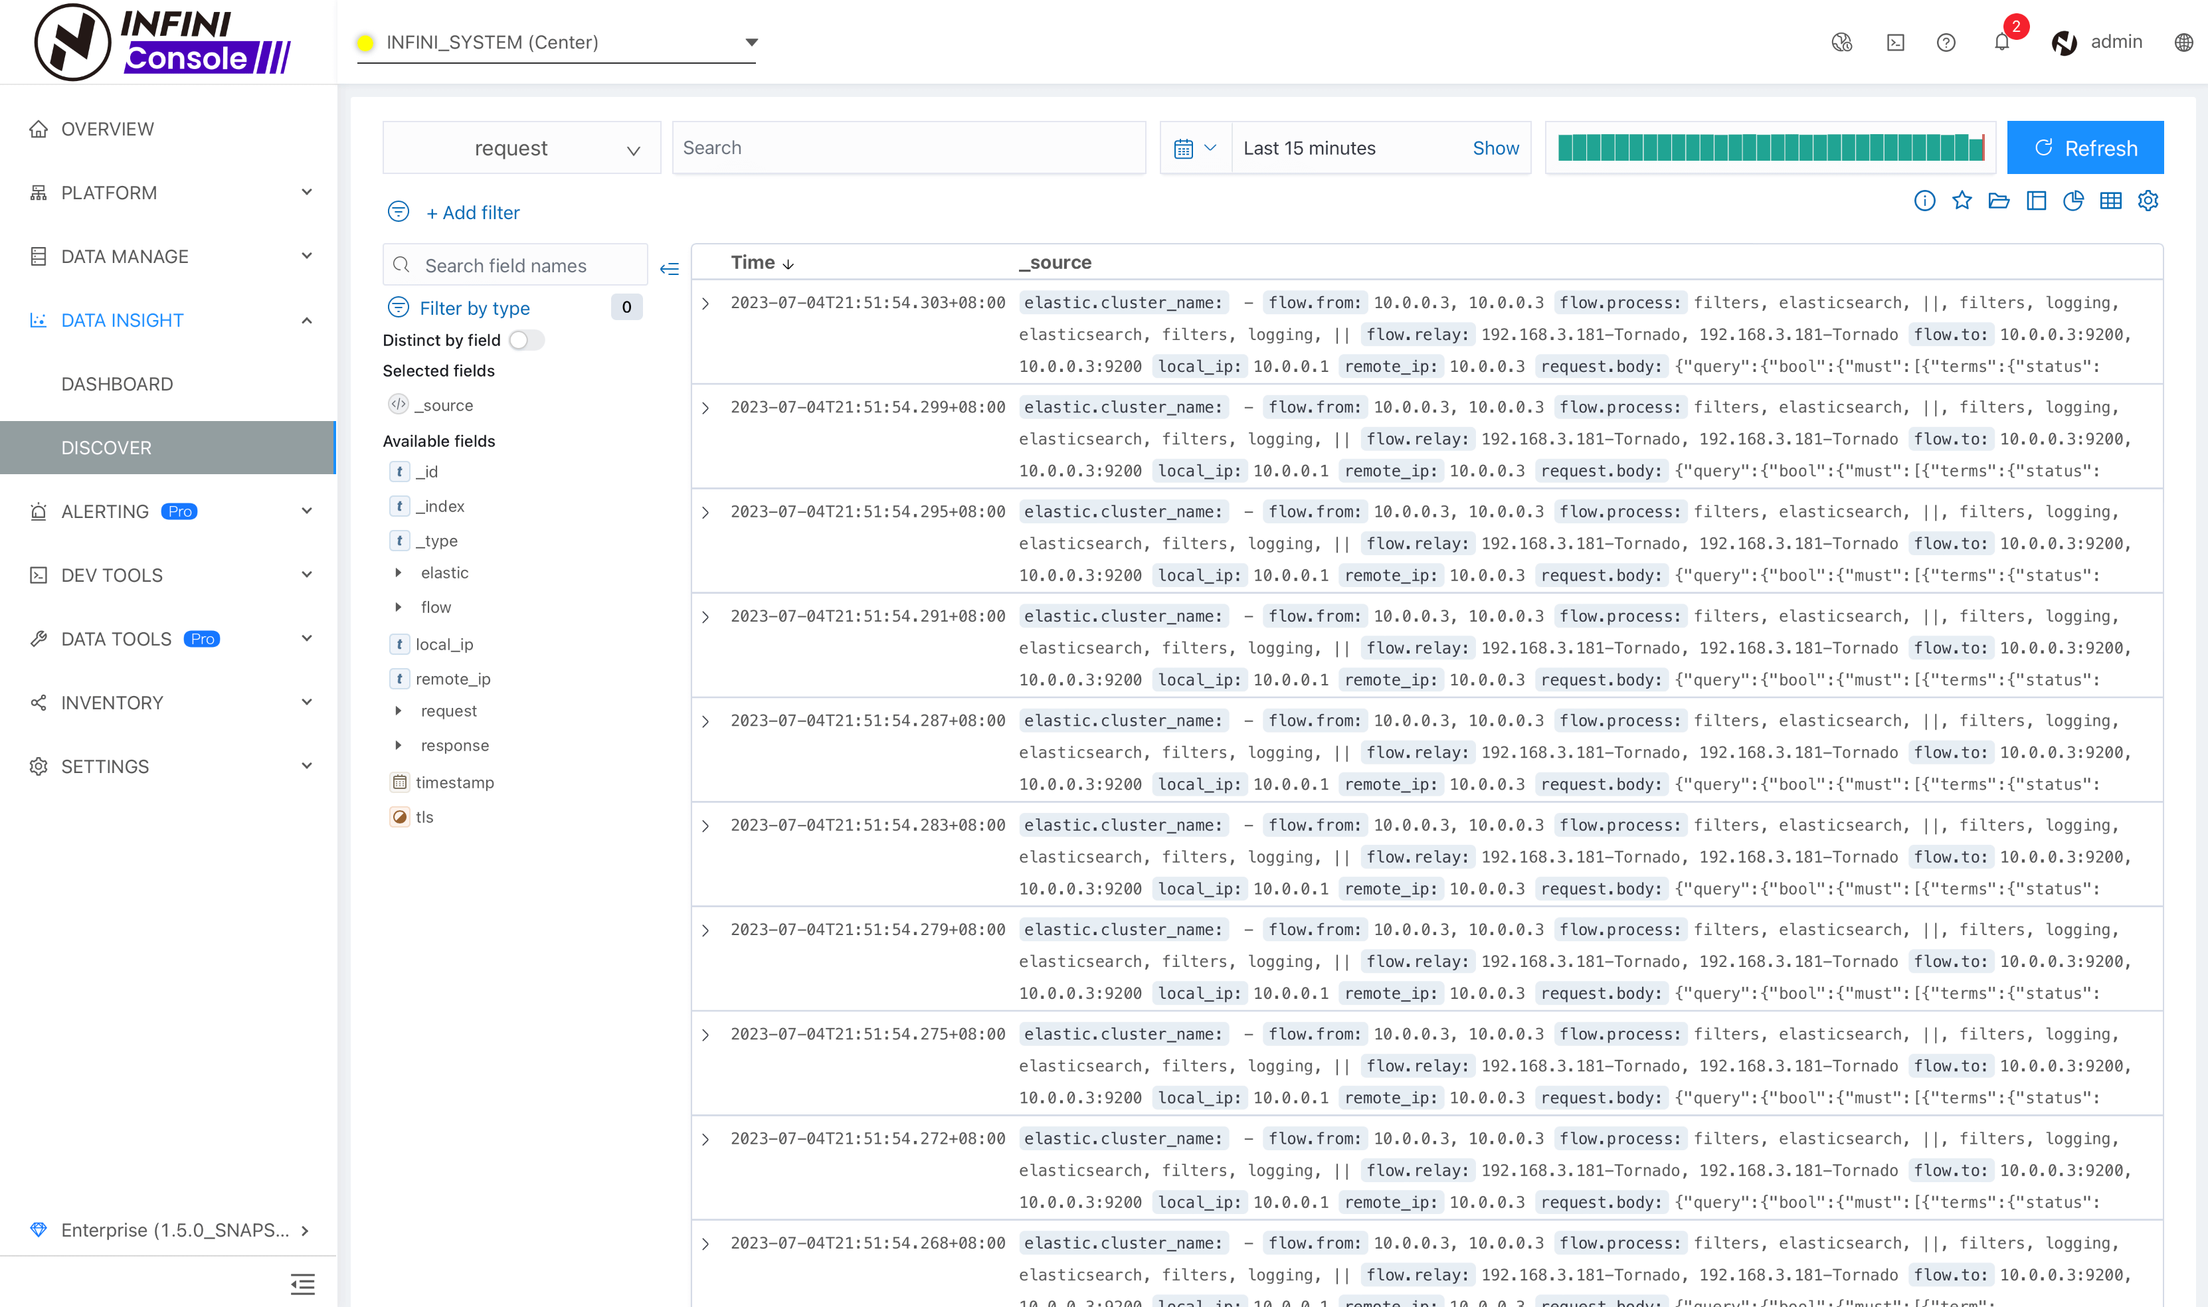Image resolution: width=2208 pixels, height=1307 pixels.
Task: Open the pie chart insight icon
Action: click(x=2073, y=201)
